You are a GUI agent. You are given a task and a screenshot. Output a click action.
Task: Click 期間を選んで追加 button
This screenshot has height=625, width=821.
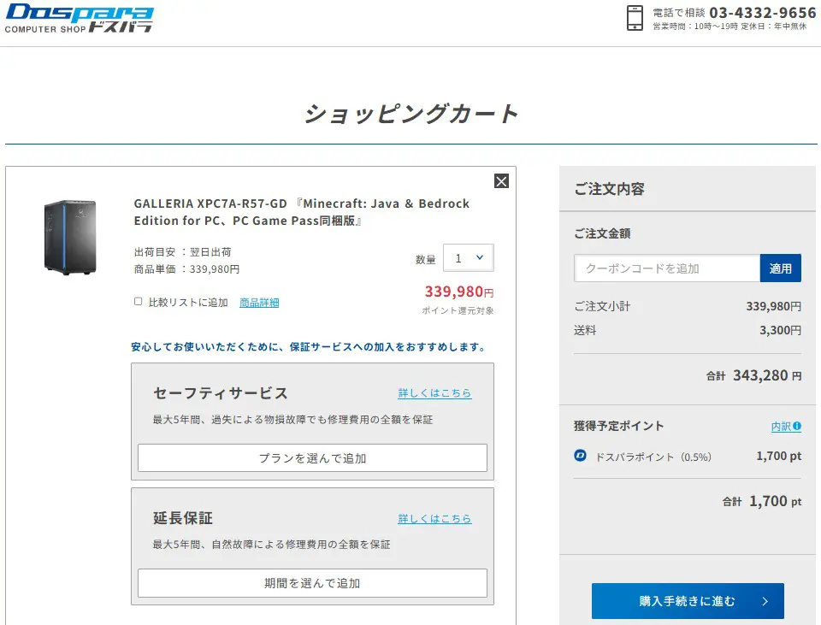(313, 583)
